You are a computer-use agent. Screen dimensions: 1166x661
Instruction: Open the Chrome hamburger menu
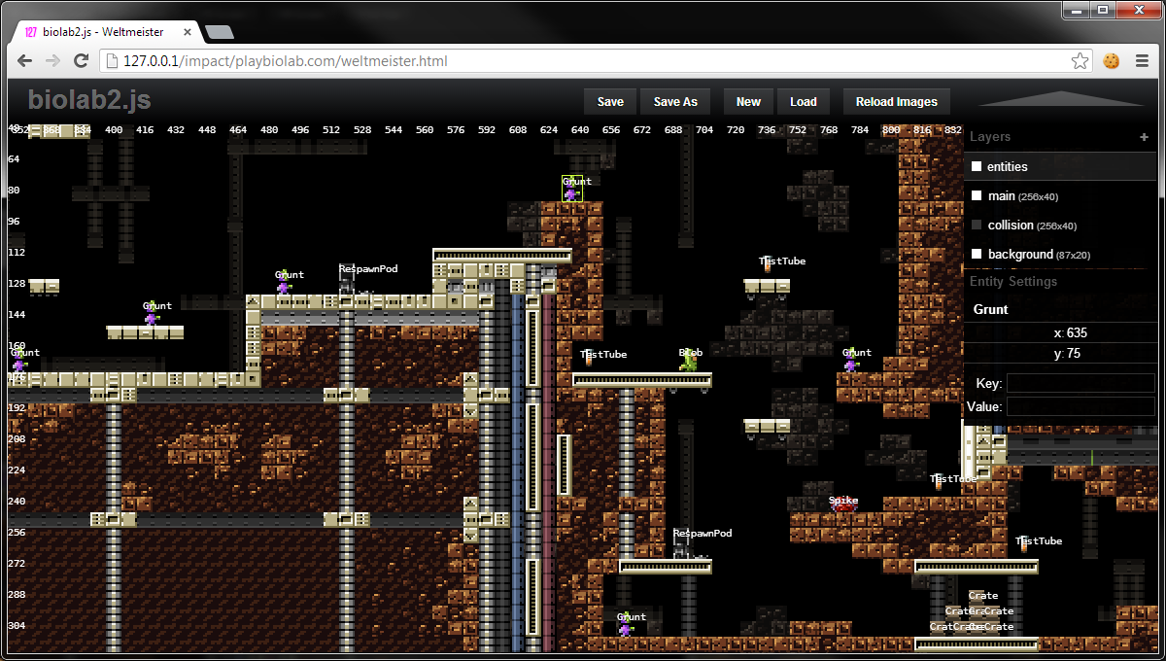[1142, 61]
